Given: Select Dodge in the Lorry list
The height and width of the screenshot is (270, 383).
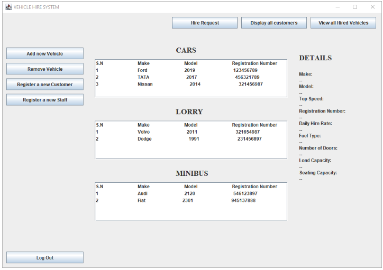Looking at the screenshot, I should pos(144,139).
